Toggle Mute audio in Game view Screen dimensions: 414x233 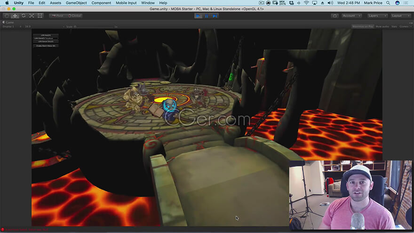coord(382,27)
